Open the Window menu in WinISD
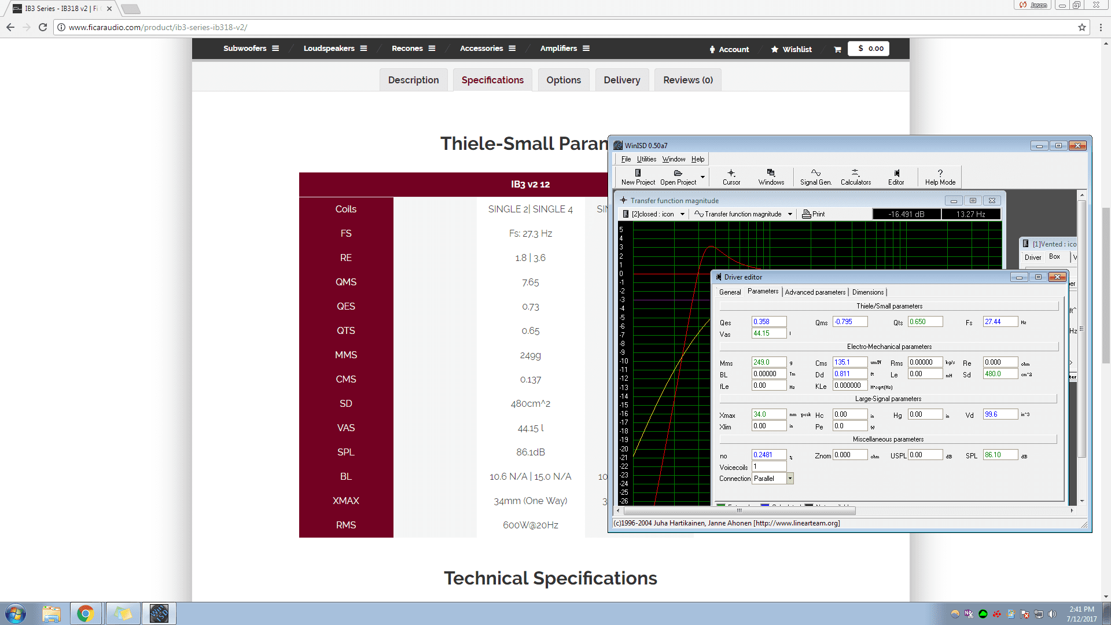This screenshot has height=625, width=1111. coord(674,159)
